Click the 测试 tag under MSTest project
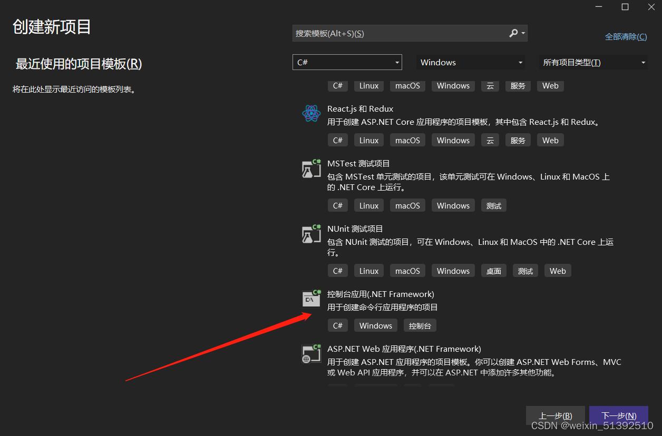662x436 pixels. [494, 205]
